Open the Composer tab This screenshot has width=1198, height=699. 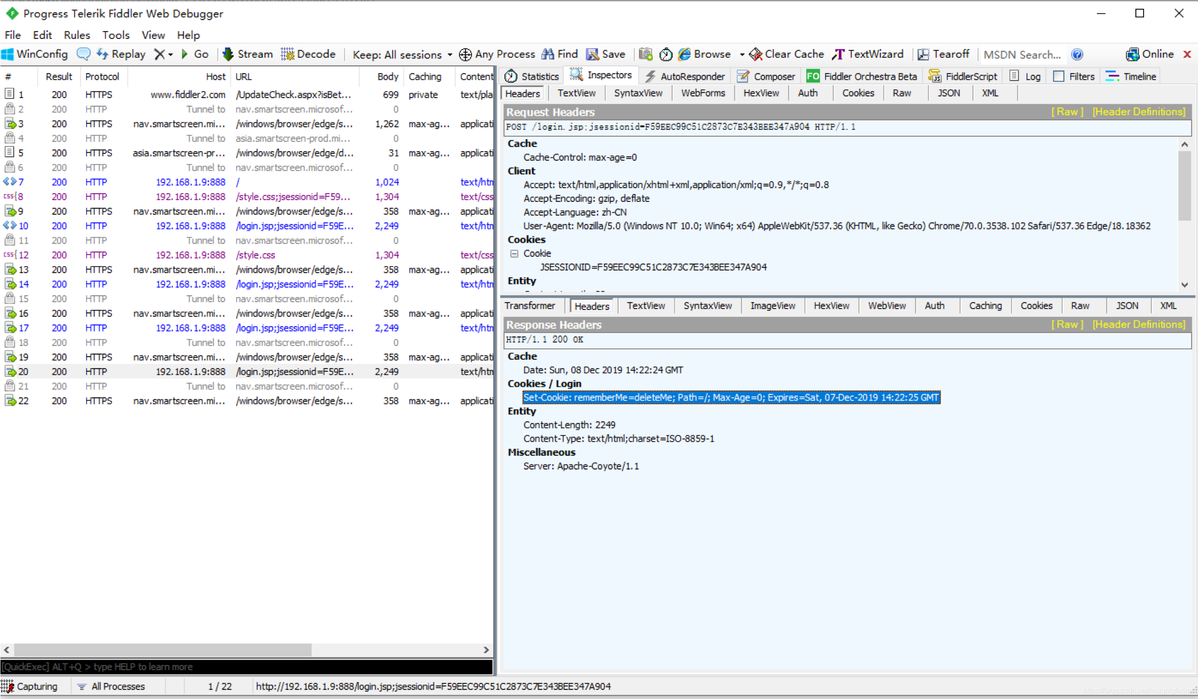pos(766,76)
